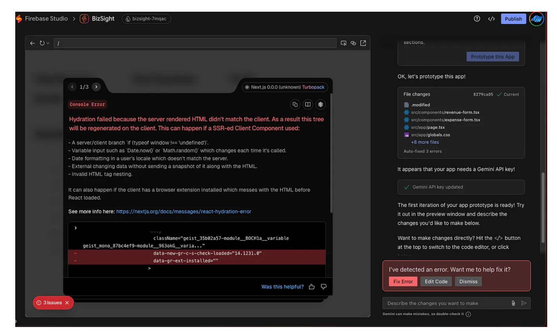Click the Prototype this App button
The image size is (557, 334).
(492, 57)
